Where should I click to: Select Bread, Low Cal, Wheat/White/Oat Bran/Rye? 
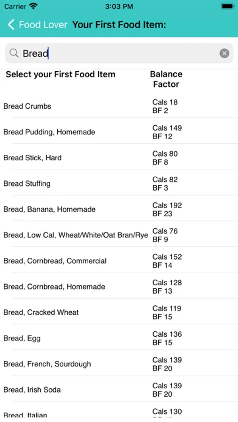[119, 235]
